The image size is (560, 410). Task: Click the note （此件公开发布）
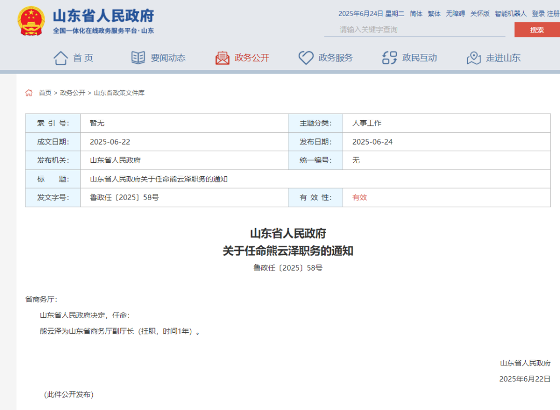coord(68,394)
